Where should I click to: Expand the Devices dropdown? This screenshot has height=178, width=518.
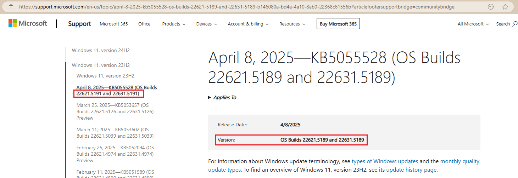coord(206,24)
